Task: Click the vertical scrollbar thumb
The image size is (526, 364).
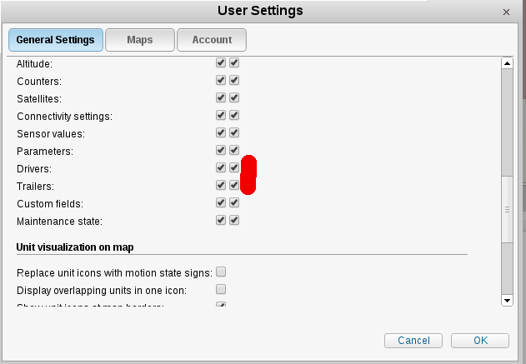Action: (x=506, y=210)
